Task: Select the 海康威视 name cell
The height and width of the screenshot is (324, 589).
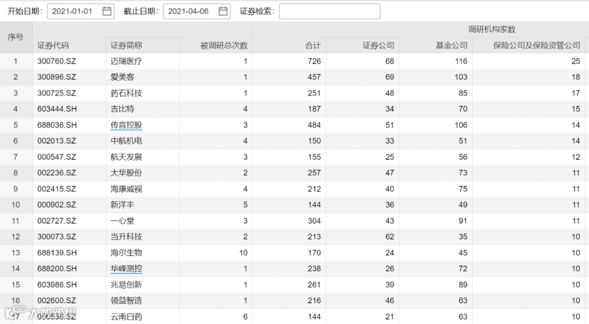Action: pyautogui.click(x=126, y=189)
